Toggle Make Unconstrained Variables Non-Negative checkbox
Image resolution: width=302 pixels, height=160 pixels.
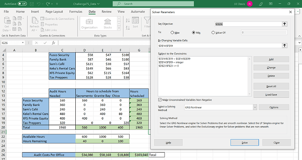160,100
